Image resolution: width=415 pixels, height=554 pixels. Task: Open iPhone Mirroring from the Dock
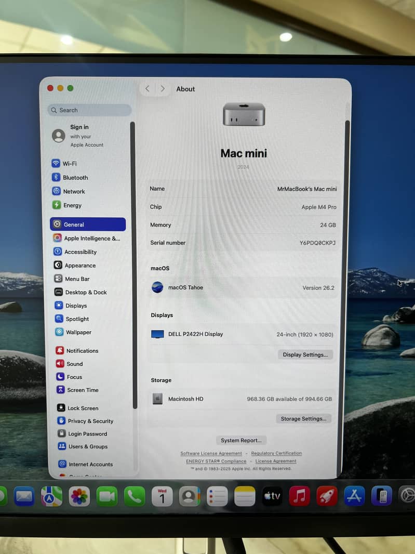pyautogui.click(x=382, y=495)
